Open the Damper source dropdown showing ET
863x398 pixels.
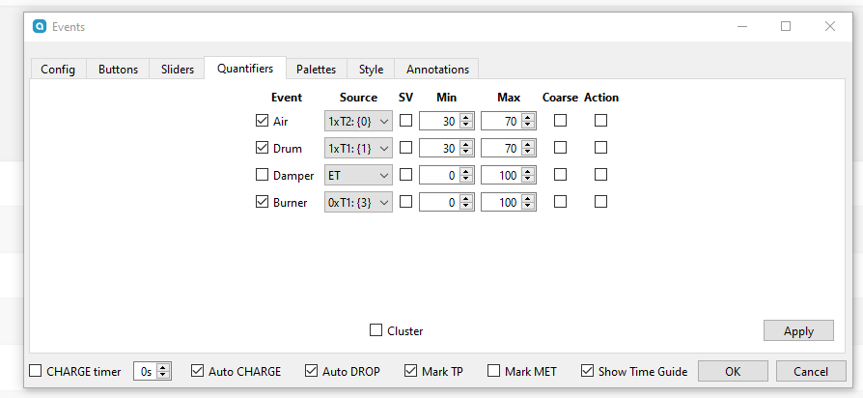tap(358, 176)
